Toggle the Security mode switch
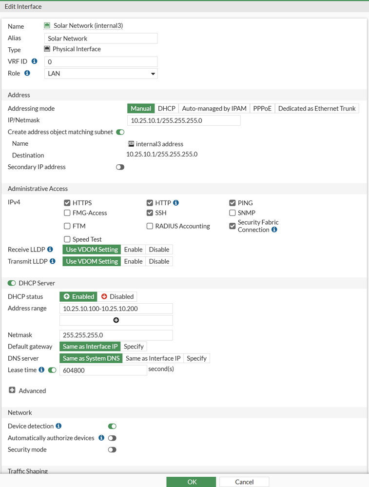The image size is (369, 487). (x=112, y=450)
